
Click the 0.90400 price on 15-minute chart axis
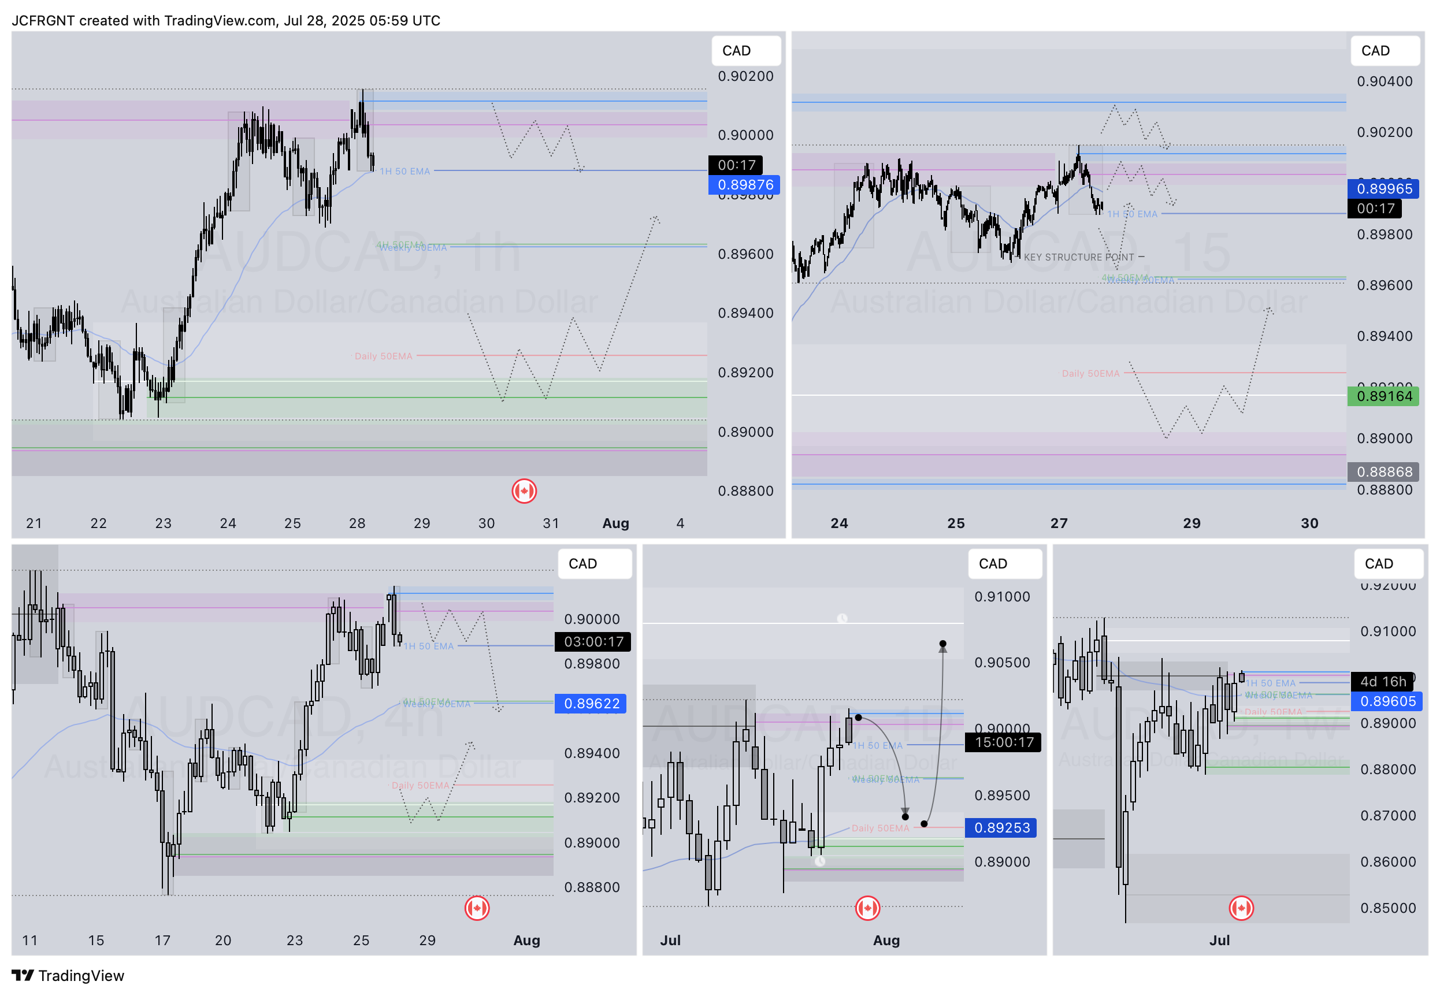pos(1385,81)
